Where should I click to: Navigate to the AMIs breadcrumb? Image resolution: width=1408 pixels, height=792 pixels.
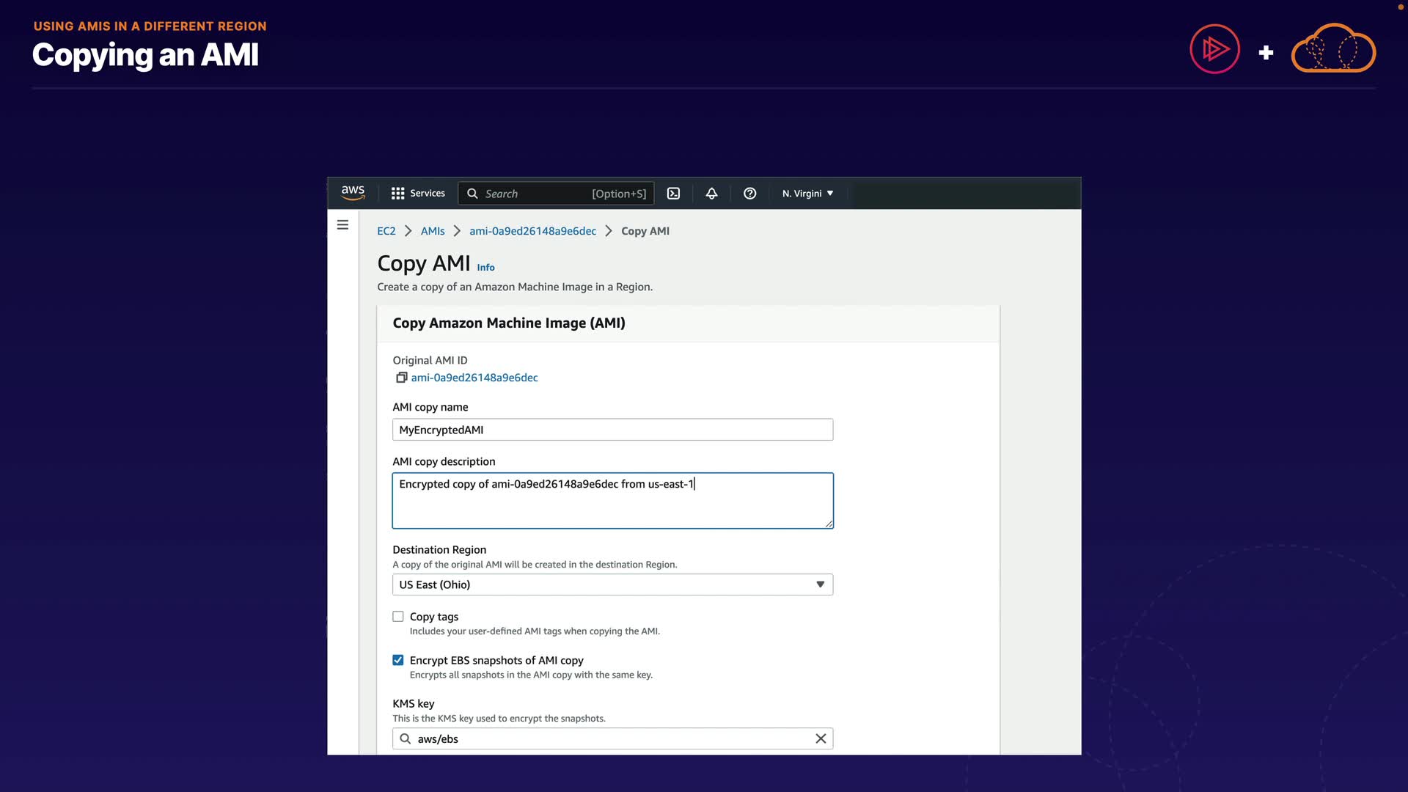(433, 231)
